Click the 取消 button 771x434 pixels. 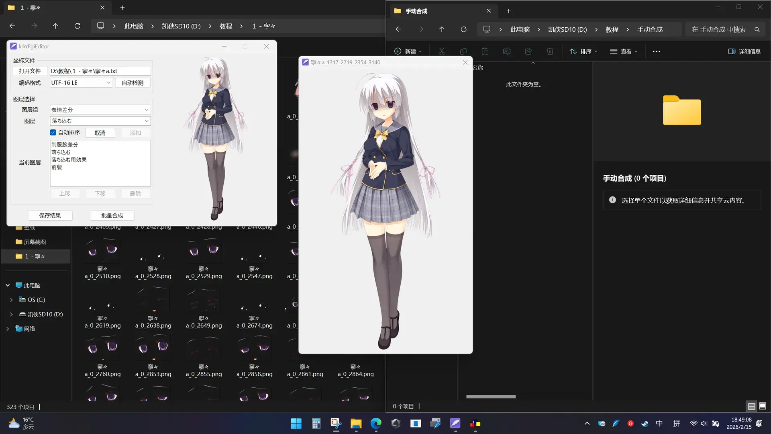[x=100, y=133]
